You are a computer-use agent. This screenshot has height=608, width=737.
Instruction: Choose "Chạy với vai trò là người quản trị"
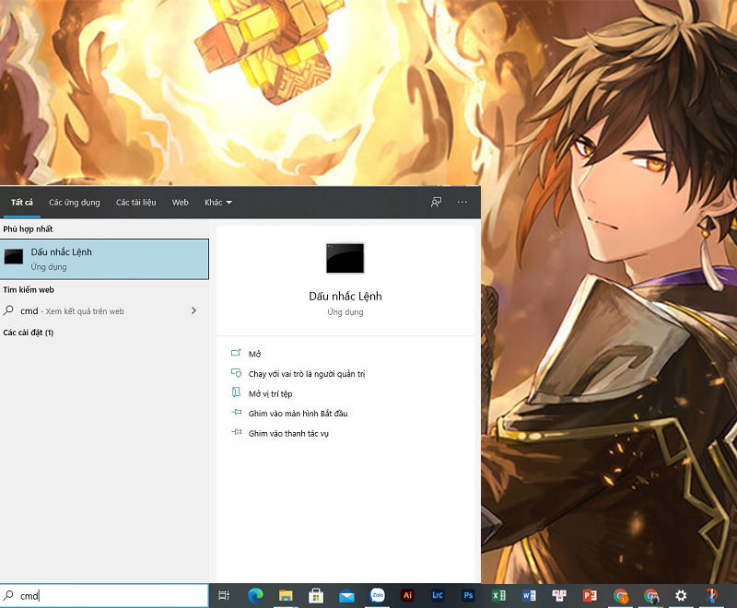(x=307, y=374)
